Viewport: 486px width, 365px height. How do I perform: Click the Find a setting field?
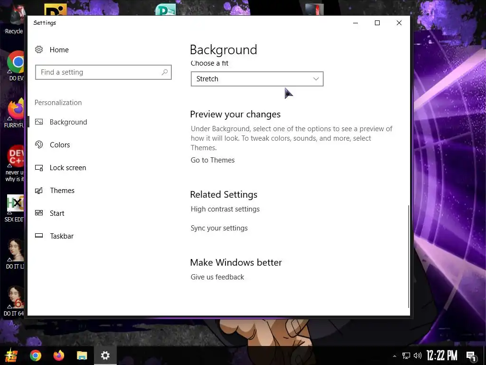[x=103, y=72]
